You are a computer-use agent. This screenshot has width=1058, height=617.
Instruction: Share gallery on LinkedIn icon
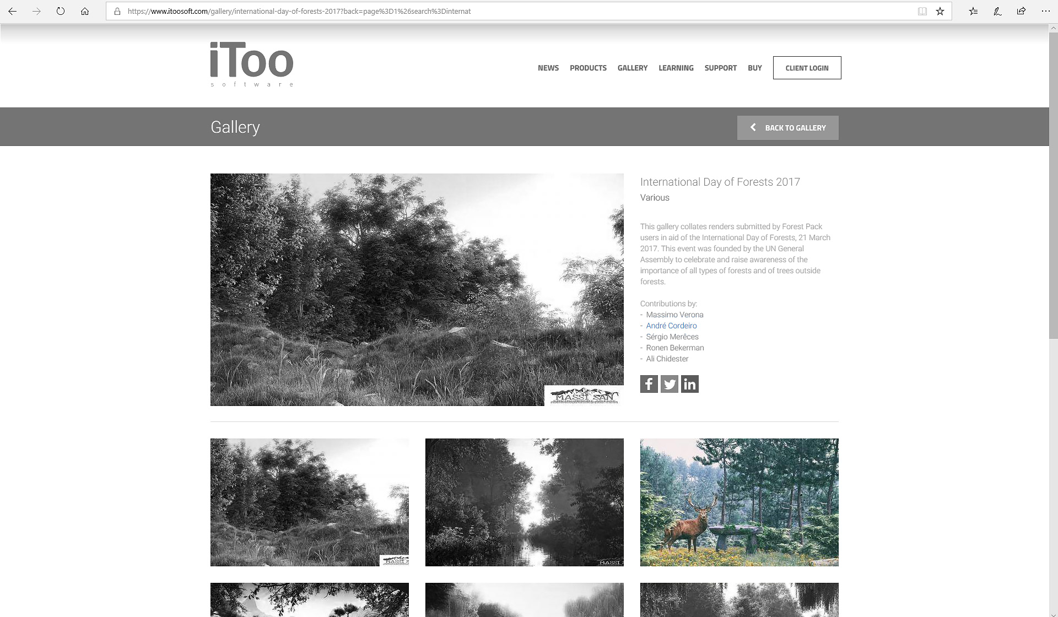click(x=689, y=384)
